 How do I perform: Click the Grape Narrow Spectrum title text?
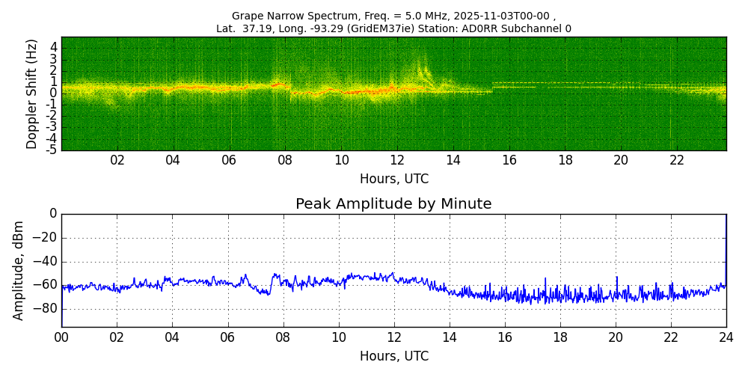pos(393,16)
